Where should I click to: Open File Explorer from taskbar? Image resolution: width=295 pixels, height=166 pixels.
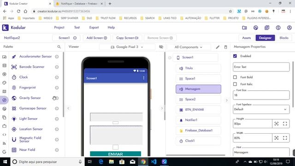pos(111,162)
